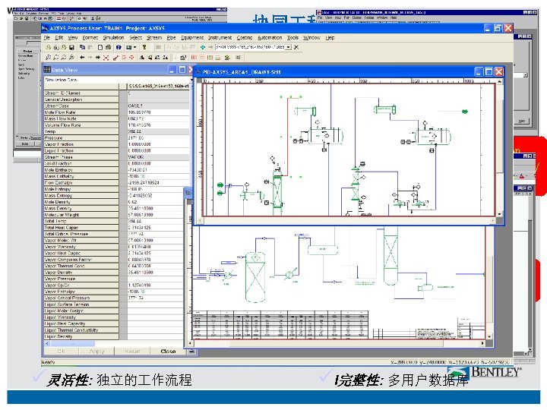Click the Print toolbar icon
The image size is (547, 410).
point(108,47)
